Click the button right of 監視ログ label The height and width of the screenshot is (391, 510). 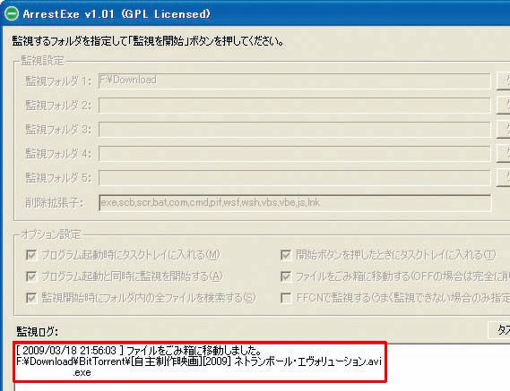point(499,330)
